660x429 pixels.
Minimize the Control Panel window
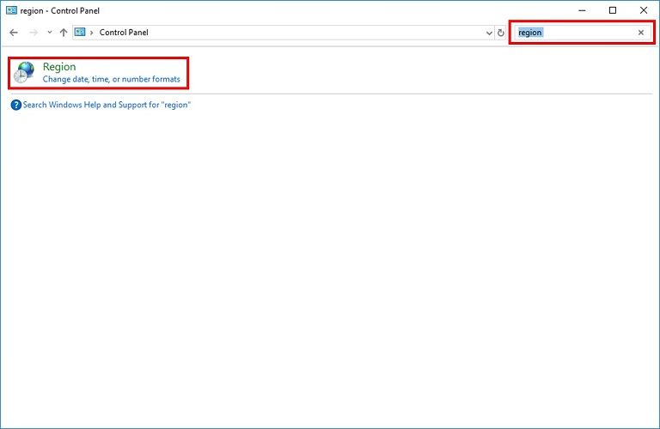pos(582,10)
